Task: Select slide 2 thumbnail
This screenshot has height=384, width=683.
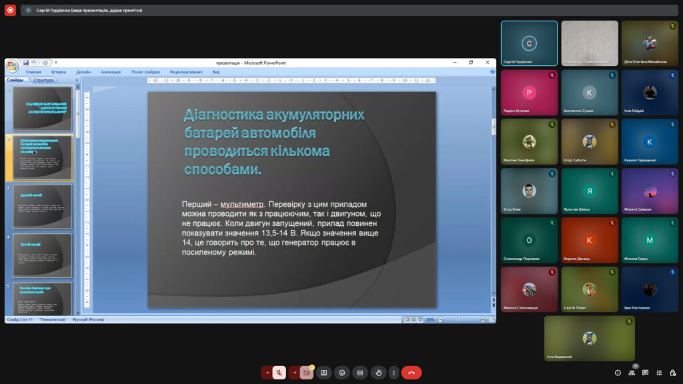Action: (42, 158)
